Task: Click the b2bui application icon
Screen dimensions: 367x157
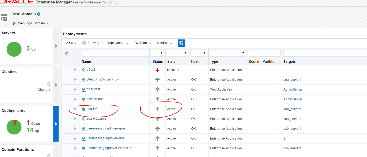Action: (x=84, y=70)
